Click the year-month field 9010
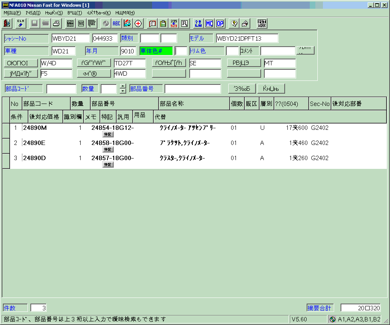Viewport: 390px width, 325px height. coord(128,51)
